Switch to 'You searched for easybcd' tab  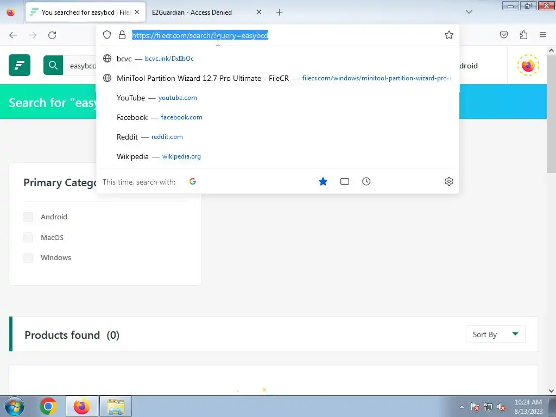(86, 12)
